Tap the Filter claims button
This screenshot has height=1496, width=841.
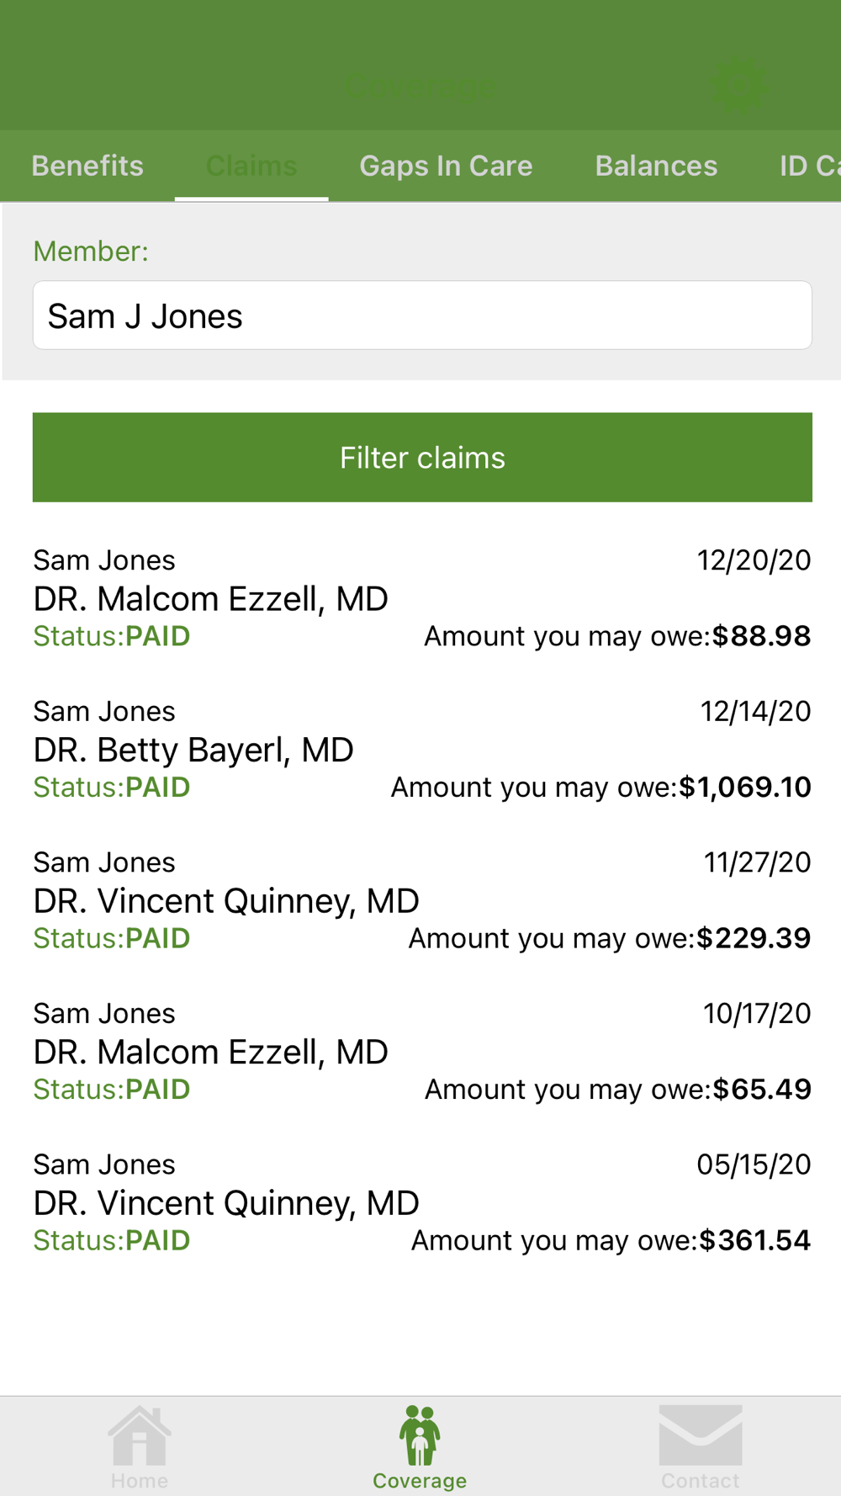[x=422, y=458]
